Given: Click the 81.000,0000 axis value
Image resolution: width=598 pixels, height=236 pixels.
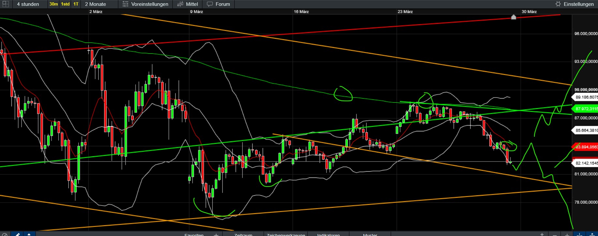Looking at the screenshot, I should point(586,174).
